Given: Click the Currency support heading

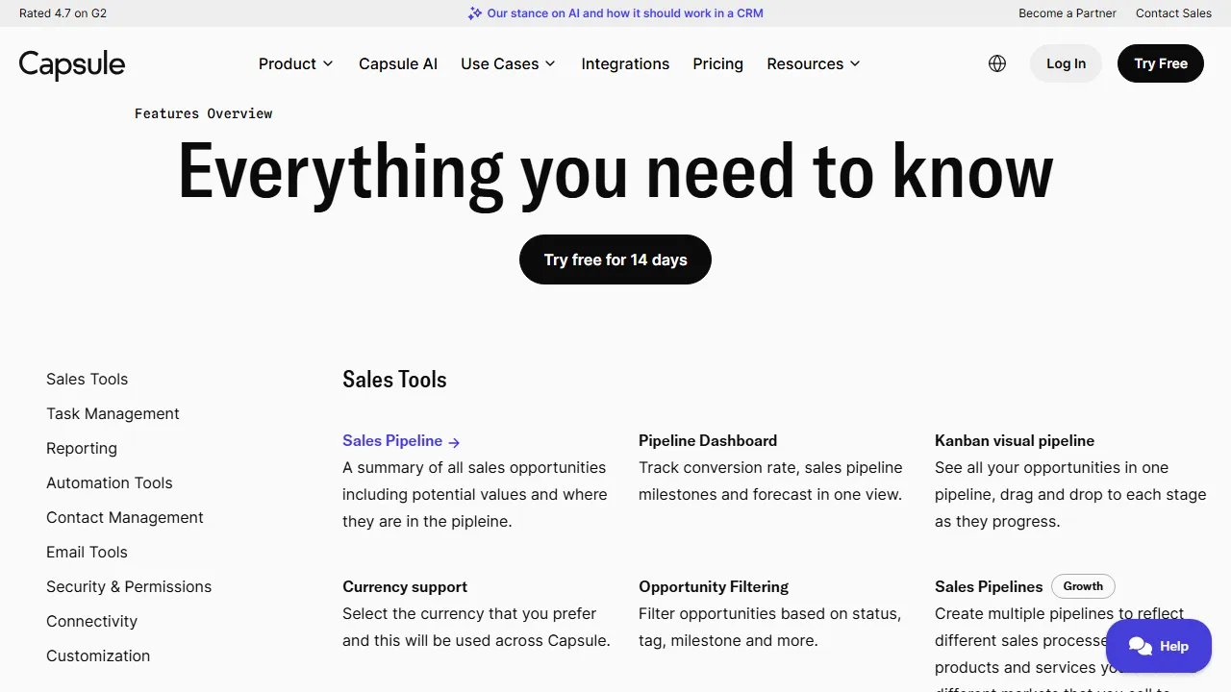Looking at the screenshot, I should [x=405, y=586].
